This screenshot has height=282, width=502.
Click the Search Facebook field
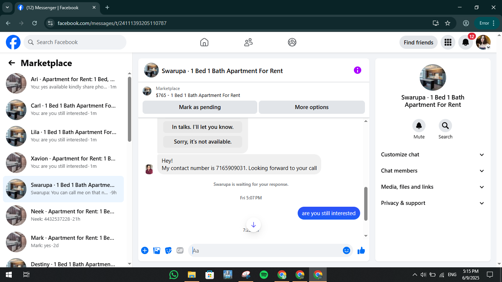(75, 42)
